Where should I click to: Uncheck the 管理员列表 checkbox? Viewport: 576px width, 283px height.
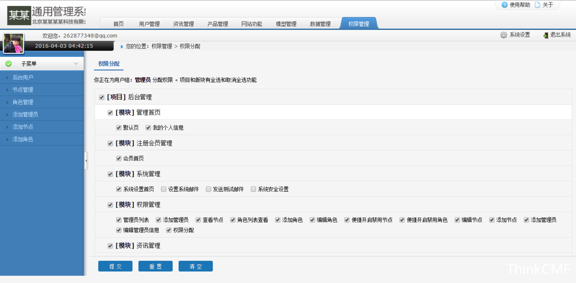118,220
